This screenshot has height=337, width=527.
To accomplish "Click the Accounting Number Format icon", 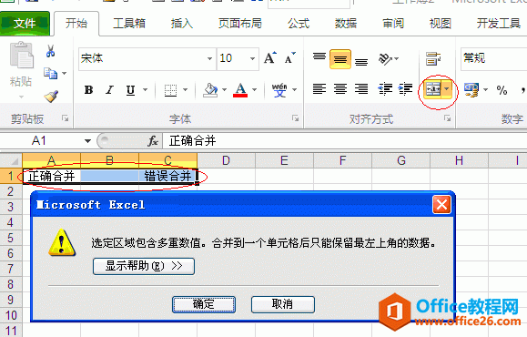I will pos(471,90).
